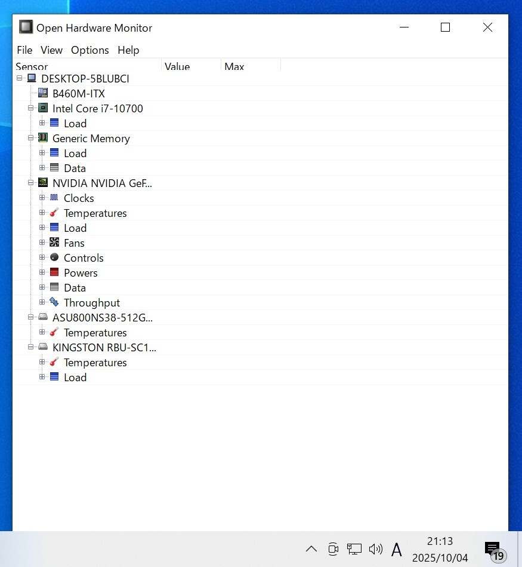522x567 pixels.
Task: Click the GPU Throughput arrows icon
Action: pyautogui.click(x=54, y=302)
